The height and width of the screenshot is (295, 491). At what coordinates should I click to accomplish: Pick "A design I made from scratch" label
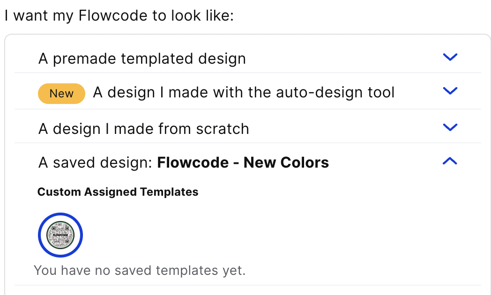(143, 128)
